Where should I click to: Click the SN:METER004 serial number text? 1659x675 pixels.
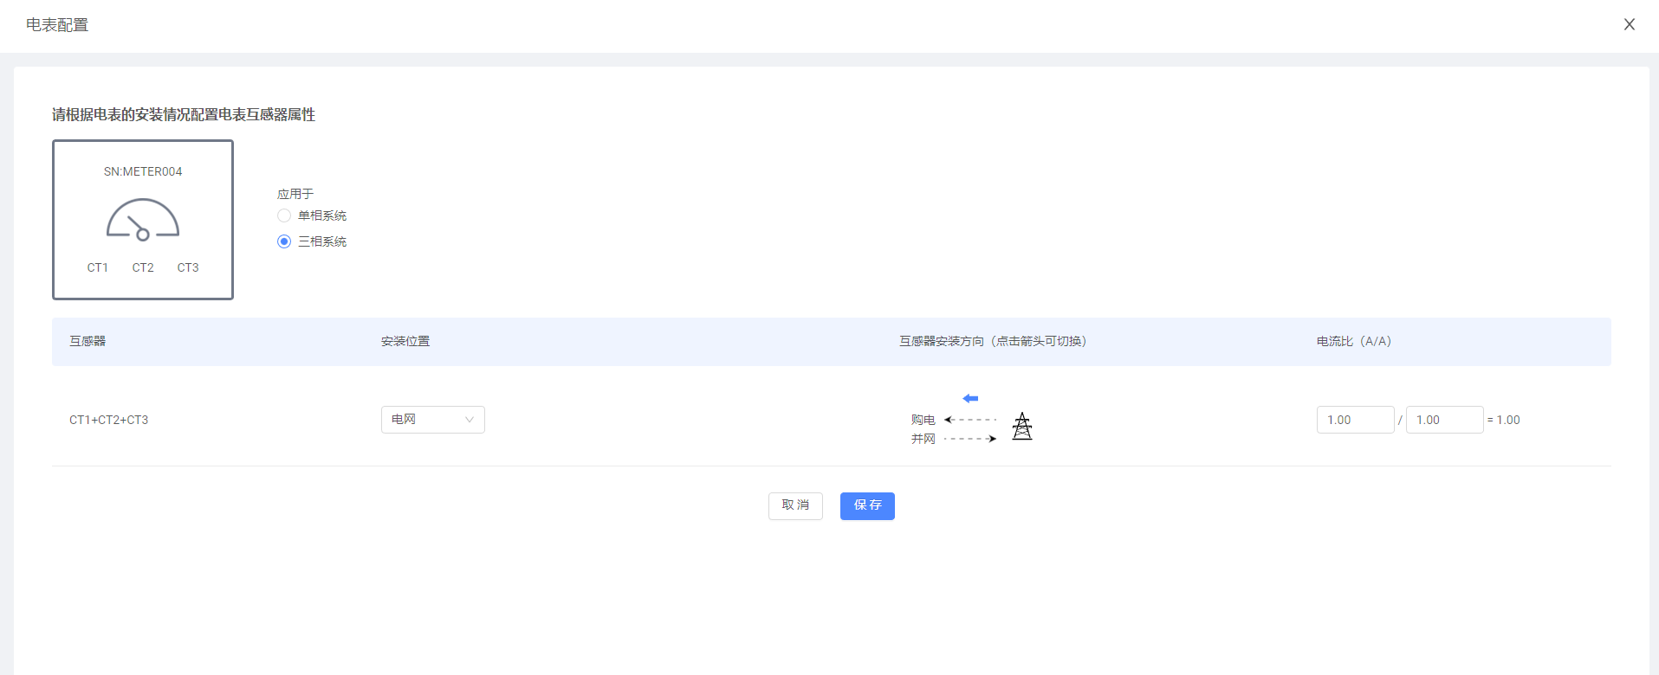click(143, 171)
